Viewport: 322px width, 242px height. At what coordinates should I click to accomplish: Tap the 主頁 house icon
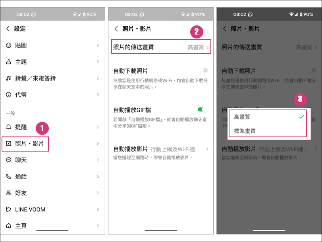[8, 226]
